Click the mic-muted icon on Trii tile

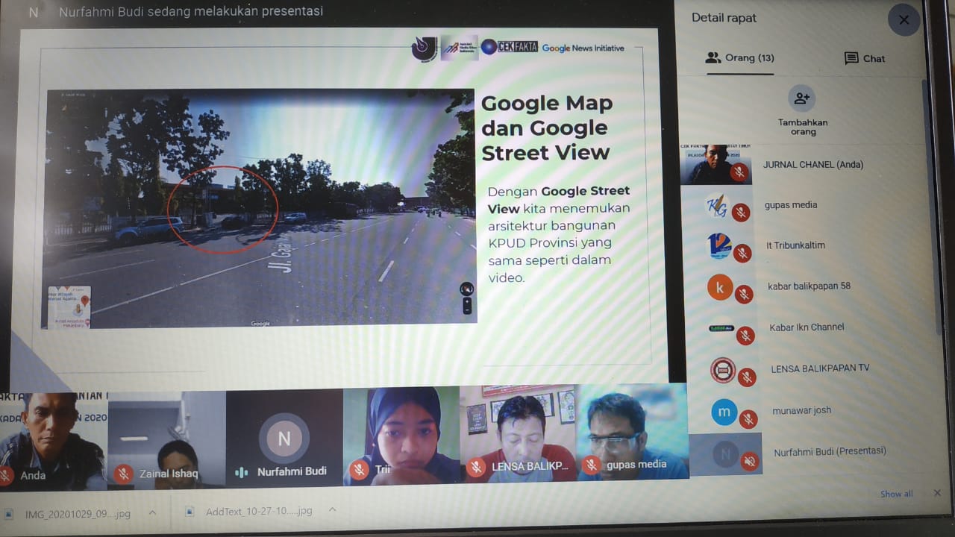[x=359, y=470]
